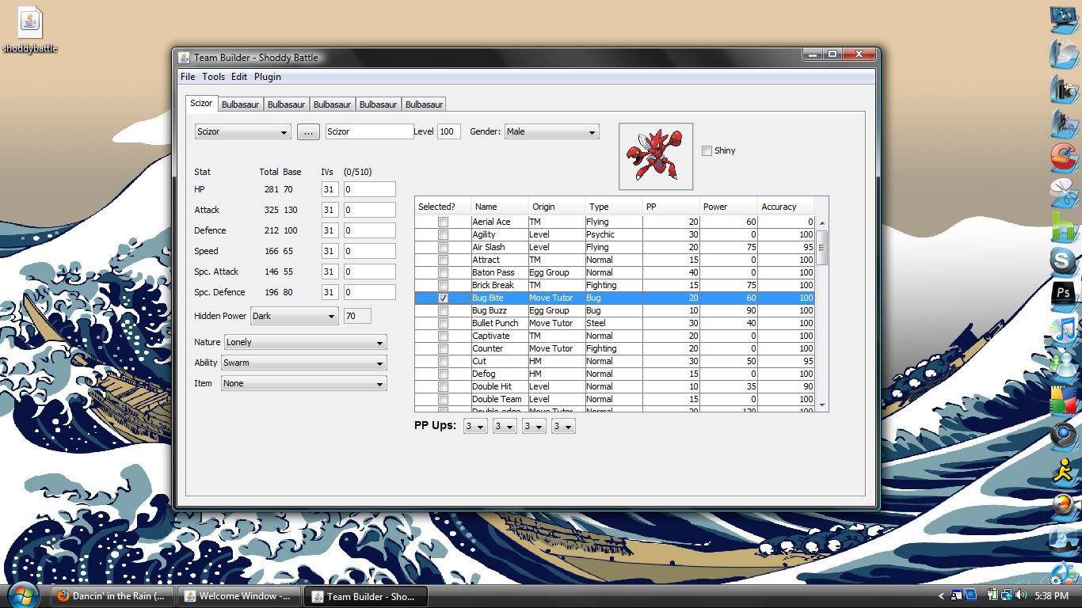Click the volume speaker tray icon
The width and height of the screenshot is (1082, 608).
tap(1020, 595)
